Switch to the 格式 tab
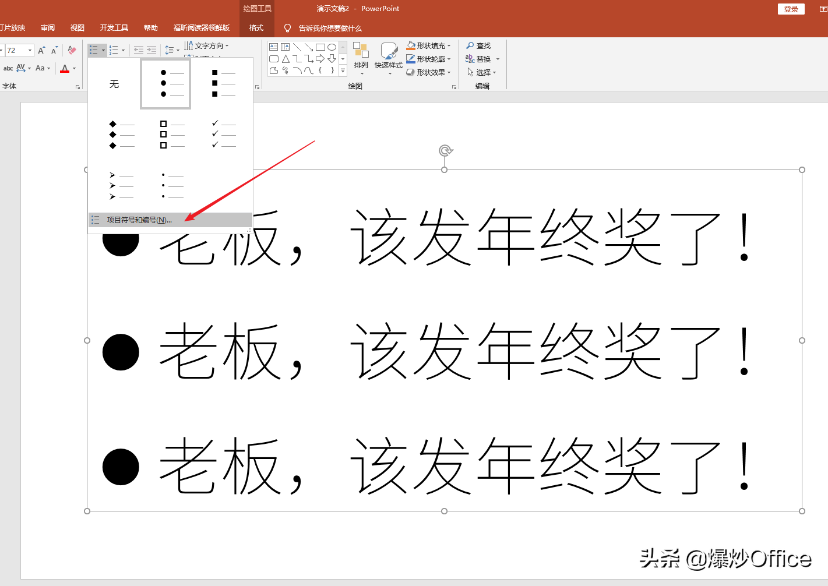Viewport: 828px width, 586px height. 256,28
